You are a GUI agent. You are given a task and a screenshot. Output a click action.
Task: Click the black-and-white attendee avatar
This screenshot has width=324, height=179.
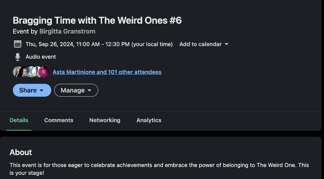tap(37, 72)
